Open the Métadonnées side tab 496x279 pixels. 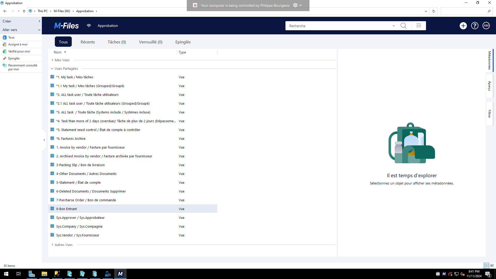490,60
